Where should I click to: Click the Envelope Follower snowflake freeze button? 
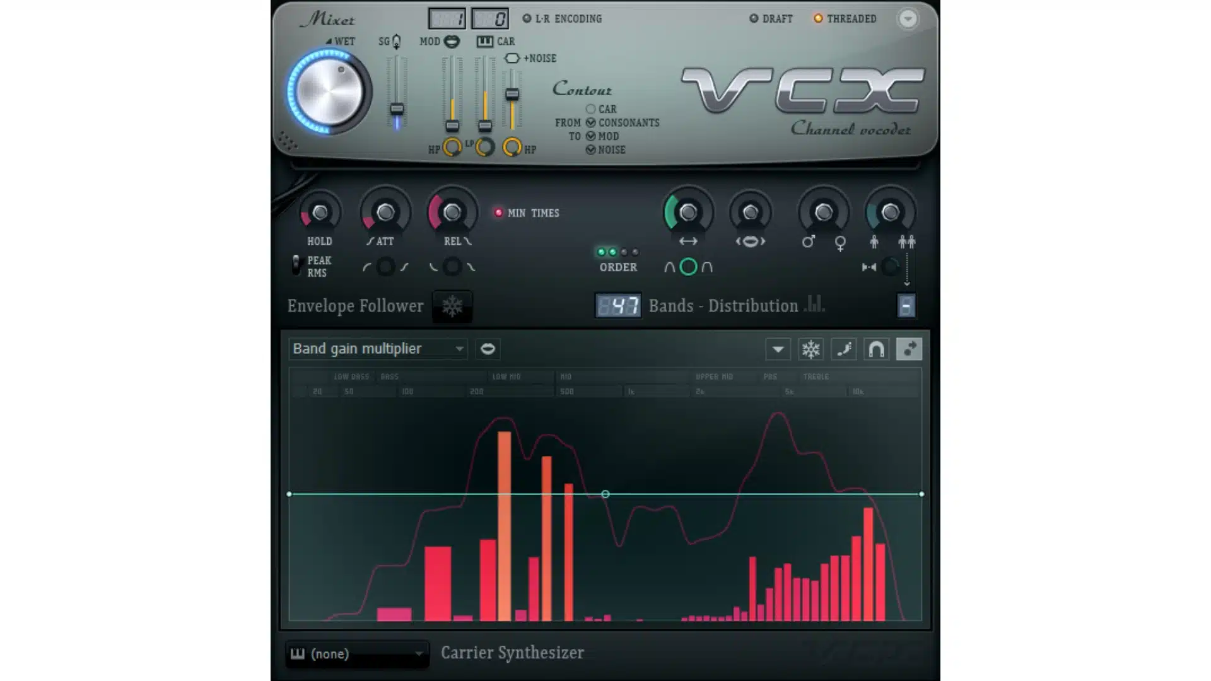coord(452,306)
